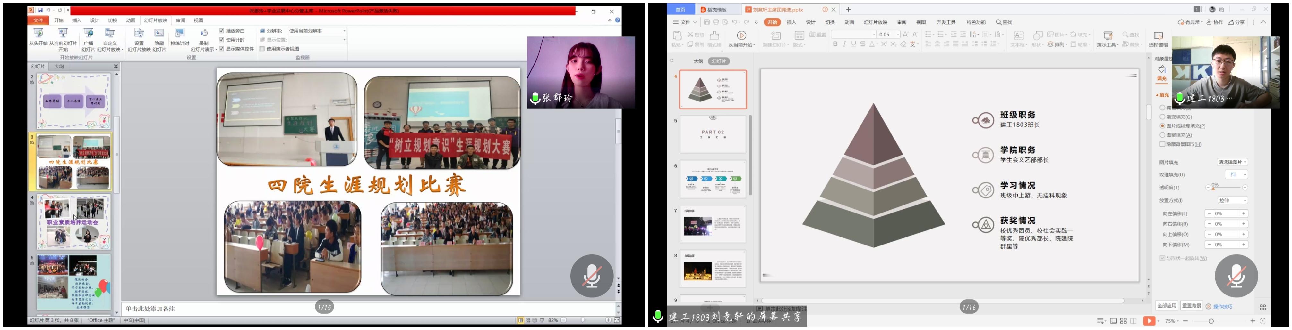Image resolution: width=1292 pixels, height=330 pixels.
Task: Click 重置背景 button
Action: click(1191, 306)
